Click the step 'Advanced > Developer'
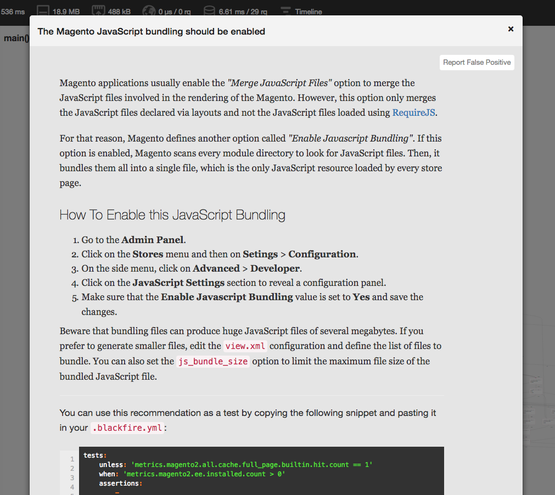Viewport: 555px width, 495px height. (x=192, y=268)
